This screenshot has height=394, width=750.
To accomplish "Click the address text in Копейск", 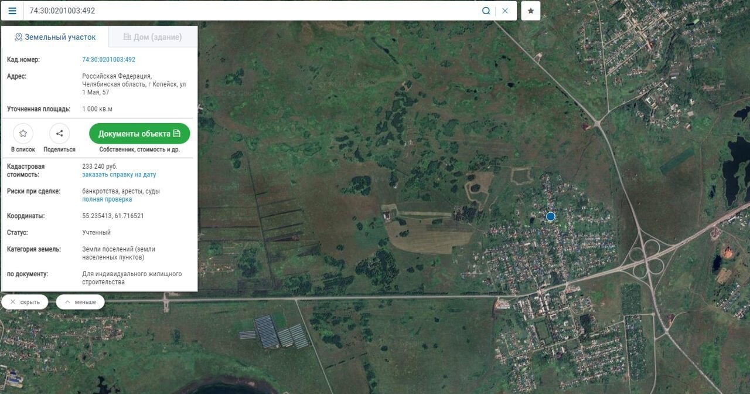I will point(134,84).
